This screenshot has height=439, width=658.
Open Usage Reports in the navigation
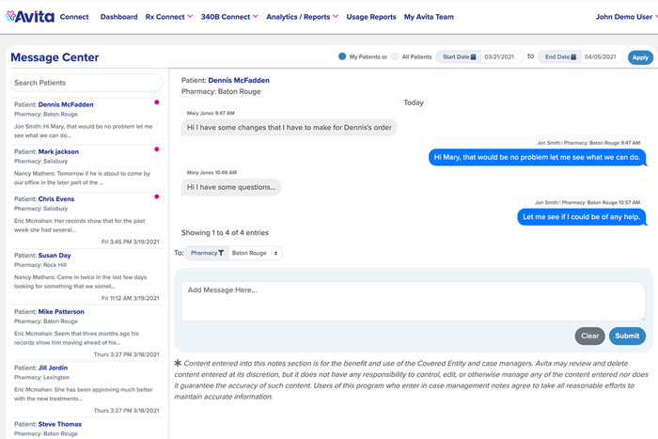[x=371, y=17]
